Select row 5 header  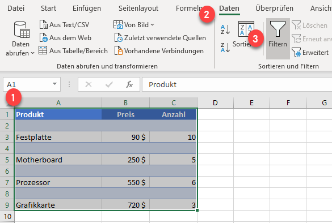(7, 160)
